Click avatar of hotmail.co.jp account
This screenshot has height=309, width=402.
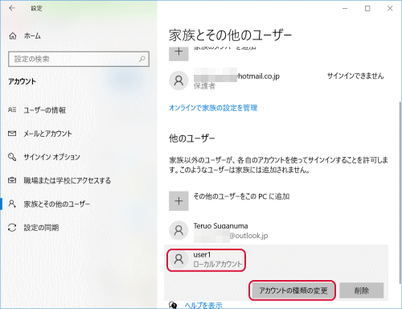coord(178,80)
